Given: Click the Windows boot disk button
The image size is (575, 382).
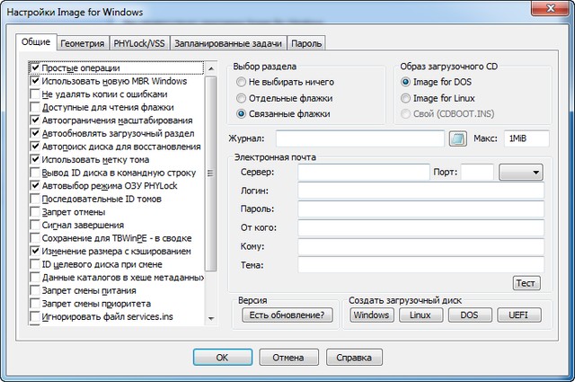Looking at the screenshot, I should 371,315.
